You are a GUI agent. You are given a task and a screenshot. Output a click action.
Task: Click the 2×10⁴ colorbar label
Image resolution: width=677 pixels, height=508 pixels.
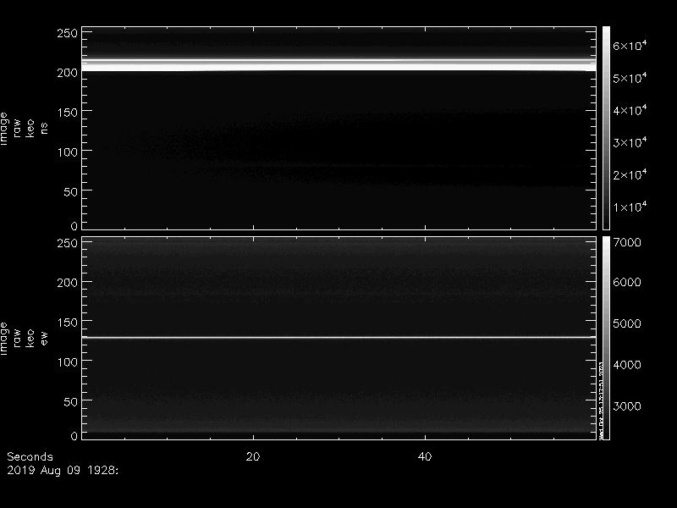coord(630,174)
